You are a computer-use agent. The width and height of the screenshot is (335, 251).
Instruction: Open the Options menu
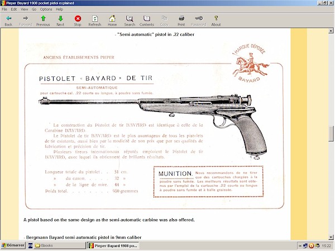coord(46,9)
